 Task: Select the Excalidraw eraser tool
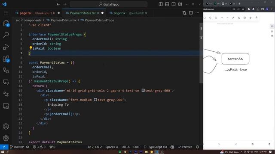[251, 18]
